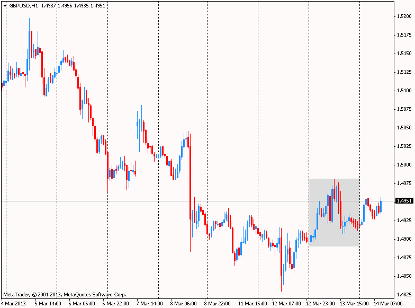The height and width of the screenshot is (308, 415).
Task: Click the 8 Mar 06:00 time label
Action: [x=183, y=303]
